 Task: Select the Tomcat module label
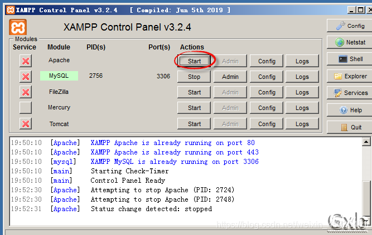coord(59,124)
